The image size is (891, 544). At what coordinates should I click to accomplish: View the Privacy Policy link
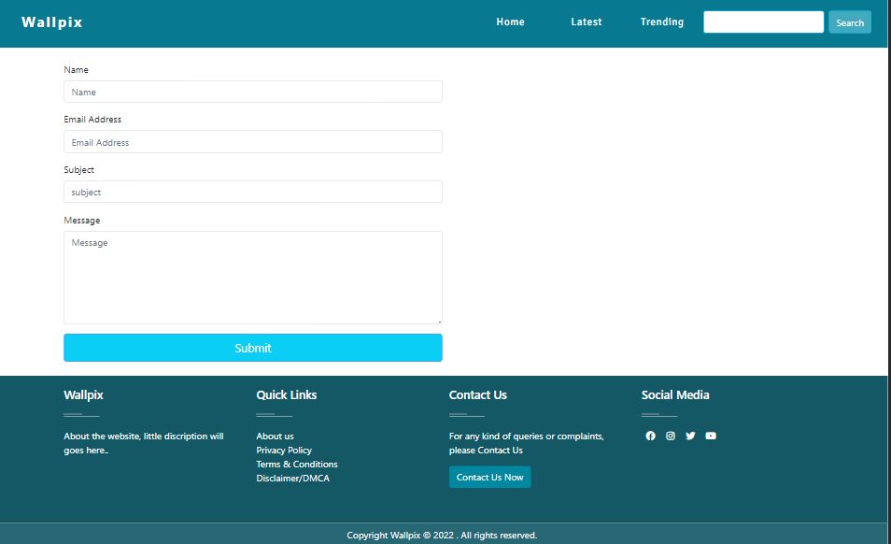pos(284,451)
